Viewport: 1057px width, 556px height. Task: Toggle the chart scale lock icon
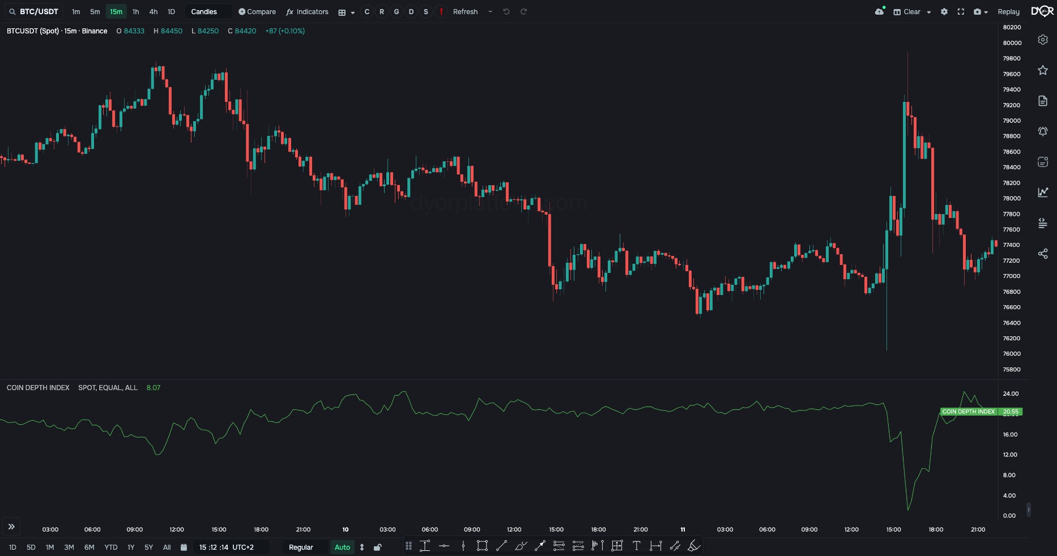pyautogui.click(x=378, y=547)
